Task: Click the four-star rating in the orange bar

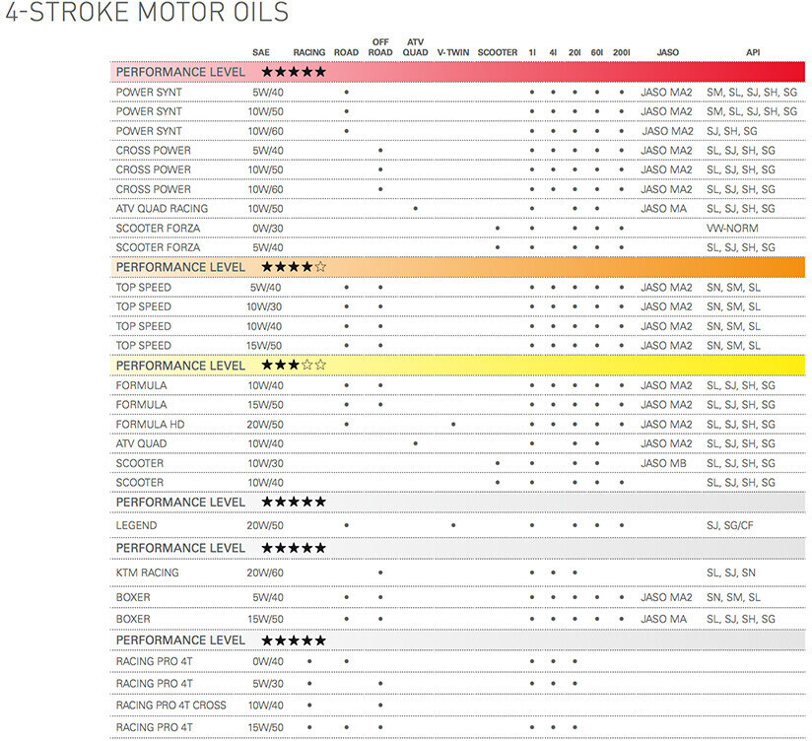Action: [293, 267]
